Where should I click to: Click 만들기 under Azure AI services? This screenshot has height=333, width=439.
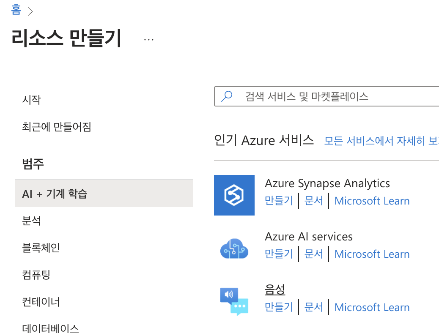click(279, 254)
